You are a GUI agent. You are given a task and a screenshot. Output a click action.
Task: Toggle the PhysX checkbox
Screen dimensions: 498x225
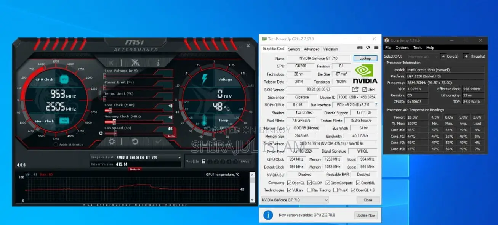point(335,190)
